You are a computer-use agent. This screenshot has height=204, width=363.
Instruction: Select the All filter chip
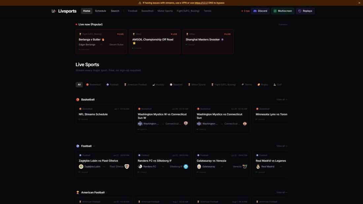pyautogui.click(x=79, y=85)
